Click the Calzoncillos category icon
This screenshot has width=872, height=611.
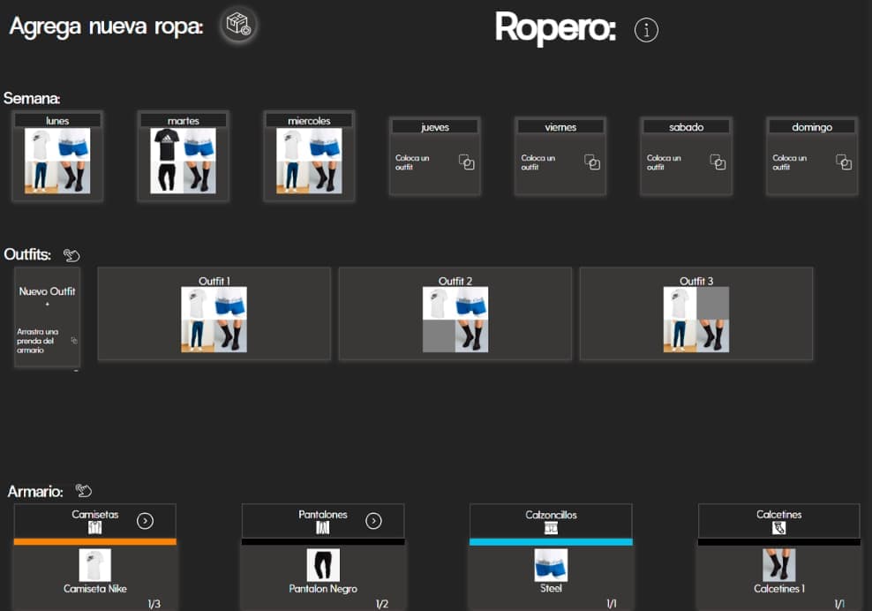[x=551, y=528]
